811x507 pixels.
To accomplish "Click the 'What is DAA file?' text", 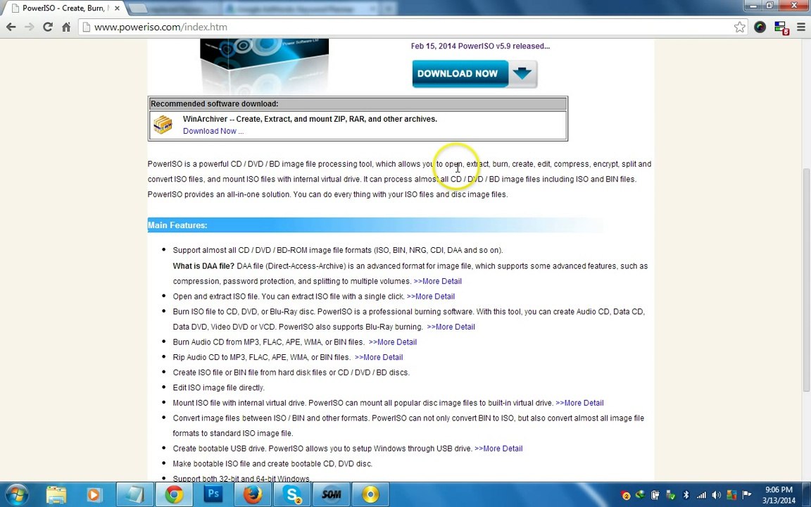I will (x=203, y=266).
